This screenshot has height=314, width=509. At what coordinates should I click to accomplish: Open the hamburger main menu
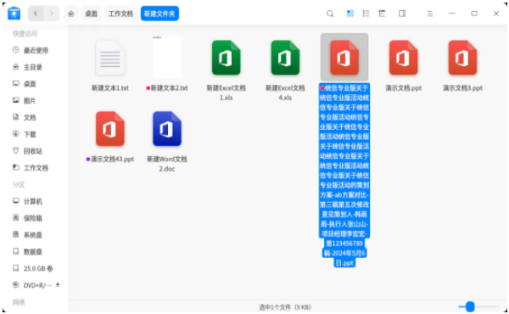[430, 14]
